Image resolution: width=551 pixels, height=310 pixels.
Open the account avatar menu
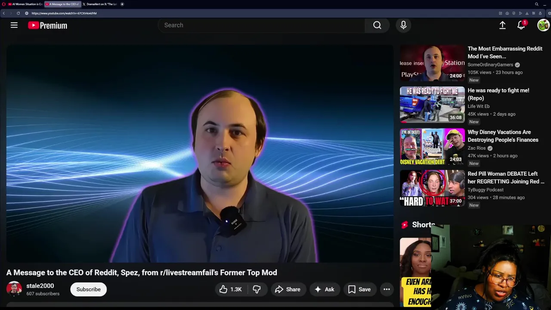click(x=543, y=25)
